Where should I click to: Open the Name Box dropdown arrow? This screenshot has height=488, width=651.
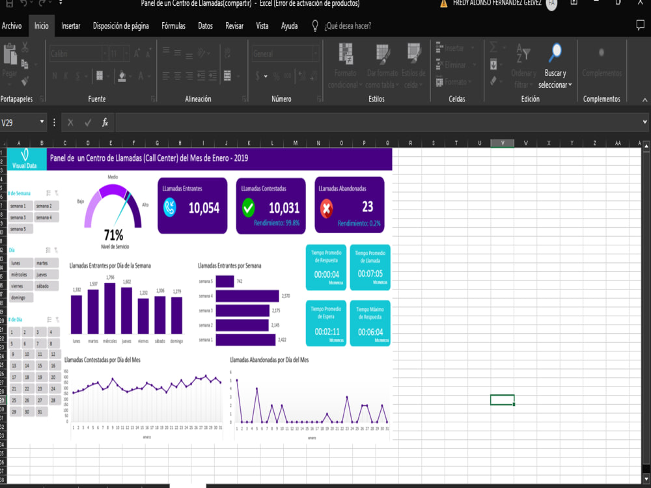click(42, 122)
